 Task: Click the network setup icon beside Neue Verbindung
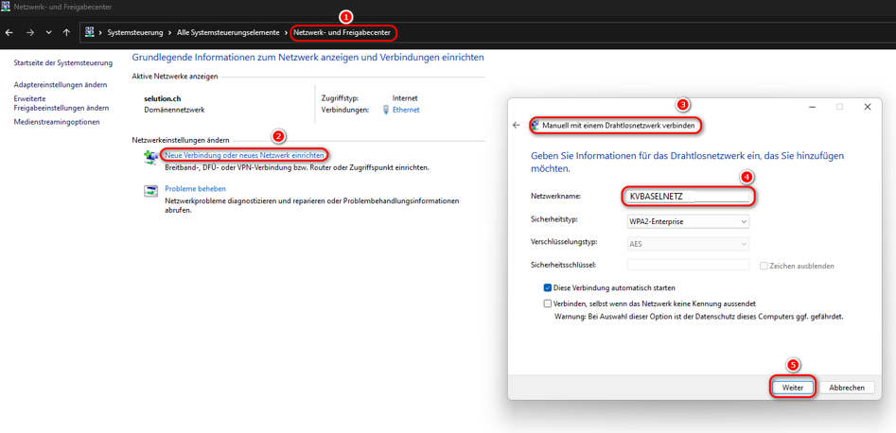pyautogui.click(x=150, y=157)
